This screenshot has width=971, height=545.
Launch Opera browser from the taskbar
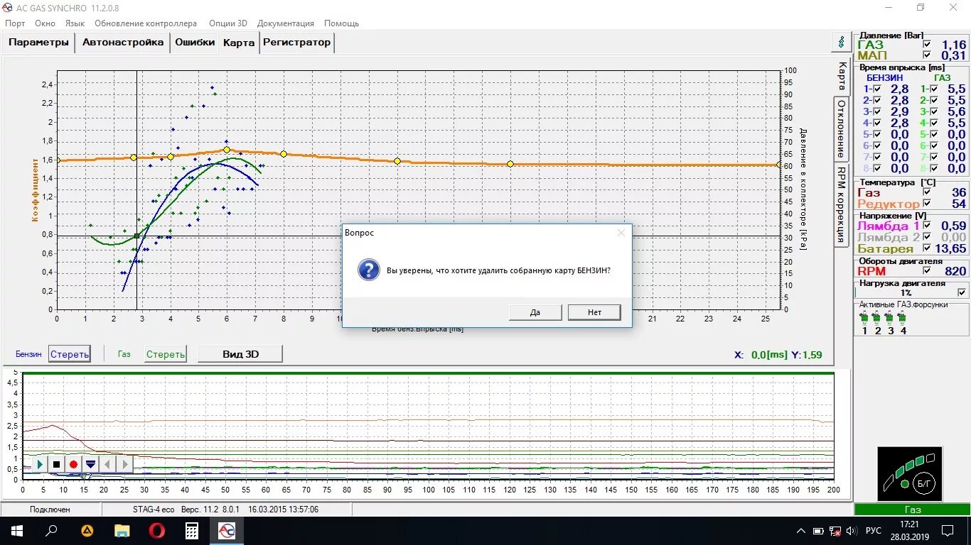click(157, 530)
